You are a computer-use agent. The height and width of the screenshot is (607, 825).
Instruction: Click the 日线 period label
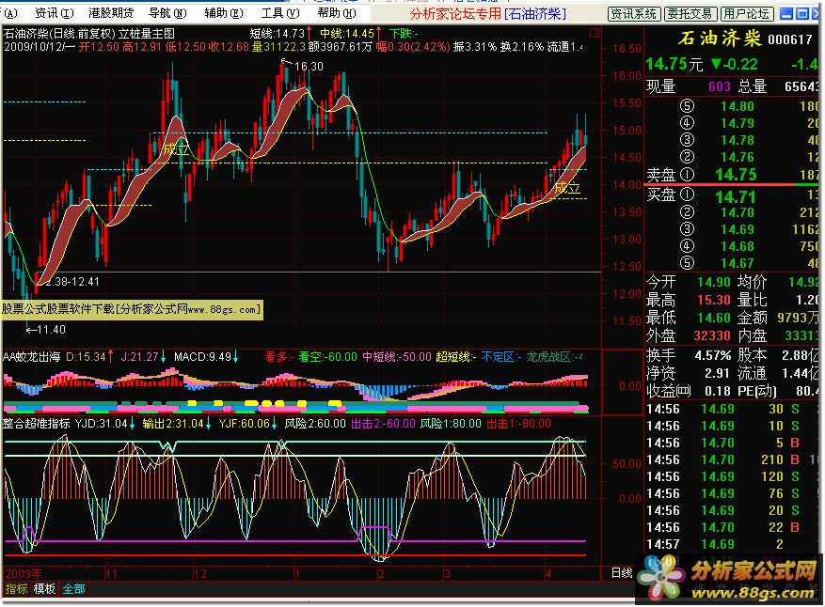pyautogui.click(x=622, y=573)
